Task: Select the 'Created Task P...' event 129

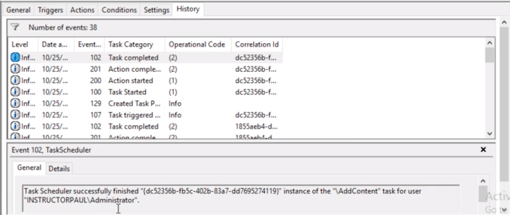Action: [145, 104]
